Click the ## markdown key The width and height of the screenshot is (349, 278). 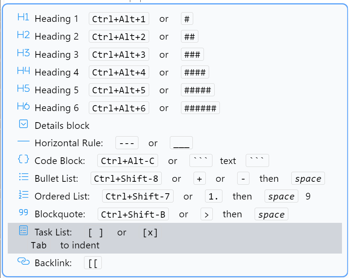click(189, 37)
